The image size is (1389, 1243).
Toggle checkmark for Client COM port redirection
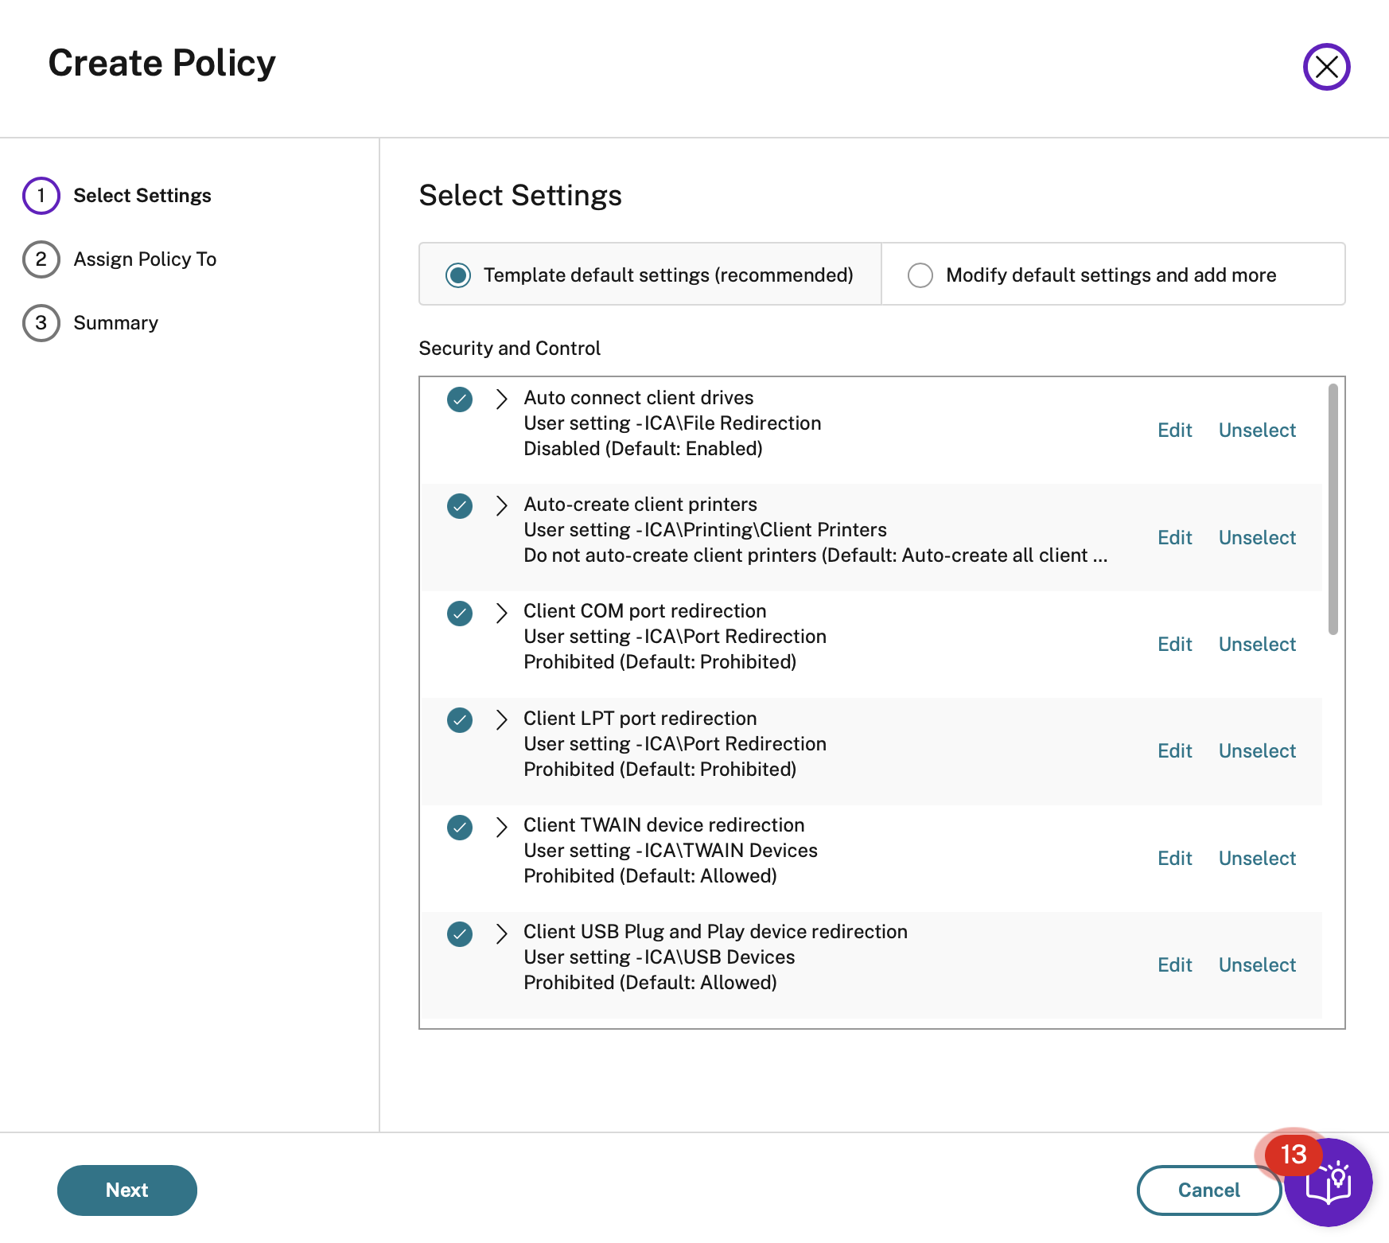[460, 613]
